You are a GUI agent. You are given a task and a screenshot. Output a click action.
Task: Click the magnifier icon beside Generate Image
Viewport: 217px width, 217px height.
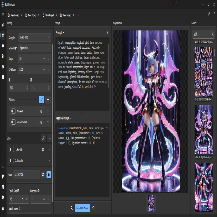pyautogui.click(x=72, y=208)
